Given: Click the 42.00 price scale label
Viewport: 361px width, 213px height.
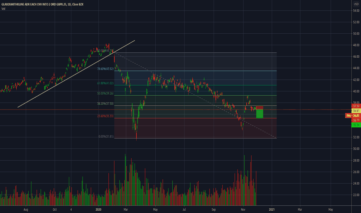Looking at the screenshot, I should click(356, 80).
